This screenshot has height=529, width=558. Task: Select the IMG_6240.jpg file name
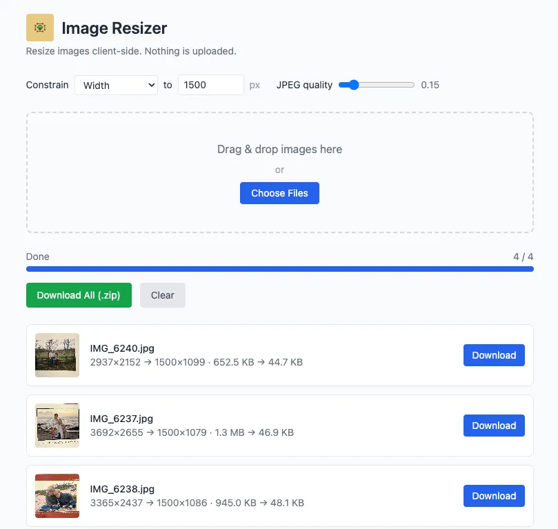click(x=122, y=348)
